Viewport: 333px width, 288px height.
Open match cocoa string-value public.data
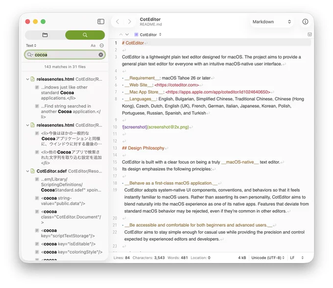tap(69, 201)
